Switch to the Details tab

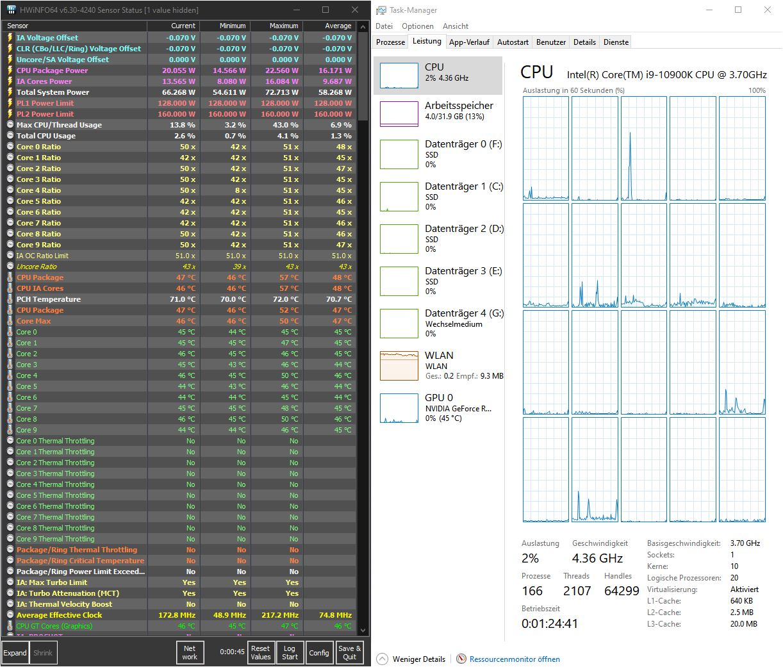584,42
